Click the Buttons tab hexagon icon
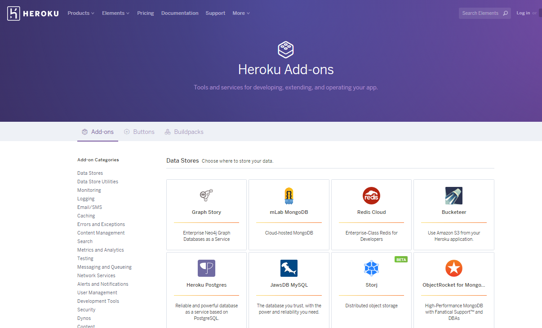Viewport: 542px width, 328px height. pos(127,132)
